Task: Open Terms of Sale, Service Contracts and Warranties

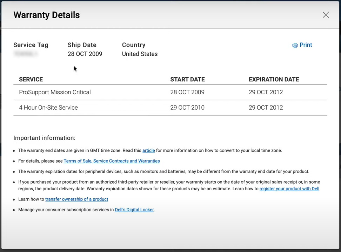Action: coord(112,161)
